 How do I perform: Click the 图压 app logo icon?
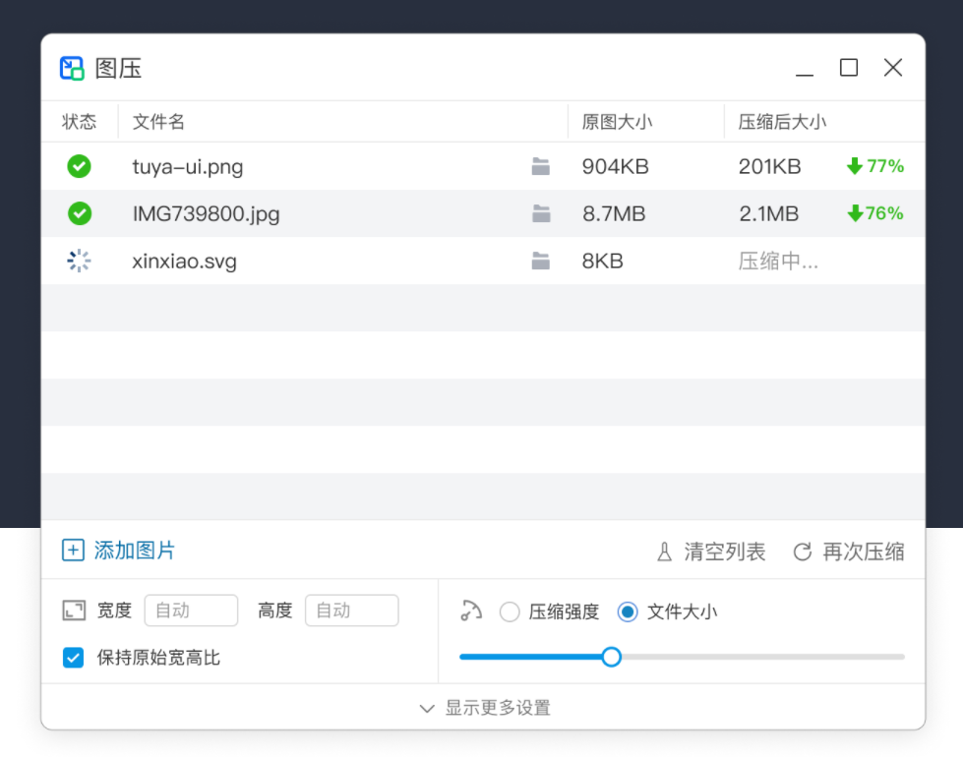pyautogui.click(x=72, y=68)
